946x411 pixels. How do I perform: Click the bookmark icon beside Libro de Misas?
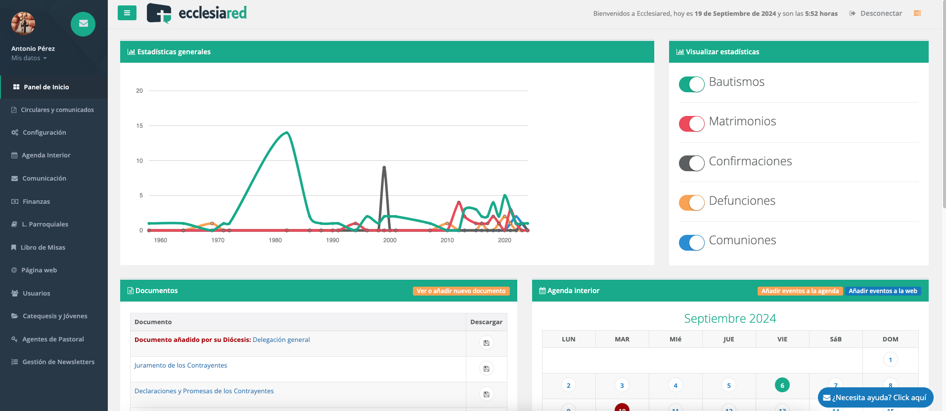14,247
